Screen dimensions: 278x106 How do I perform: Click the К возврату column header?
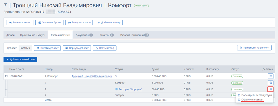click(x=212, y=69)
